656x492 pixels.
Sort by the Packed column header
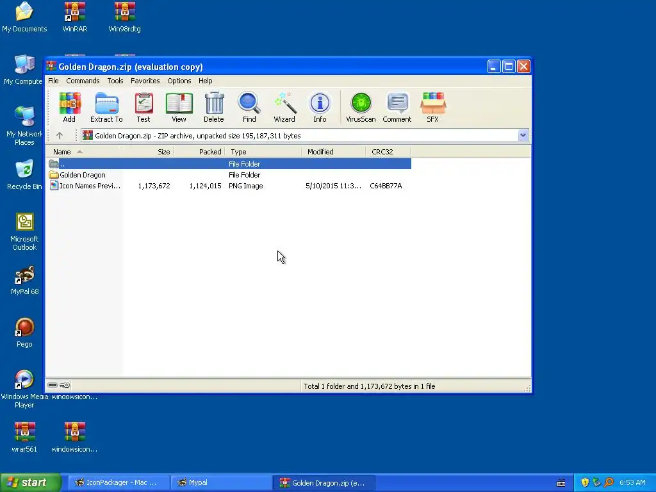(x=199, y=152)
